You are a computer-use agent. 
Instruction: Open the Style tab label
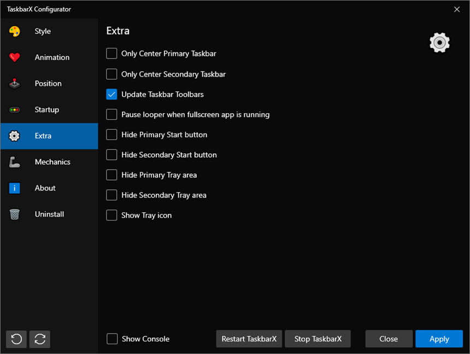pos(43,31)
